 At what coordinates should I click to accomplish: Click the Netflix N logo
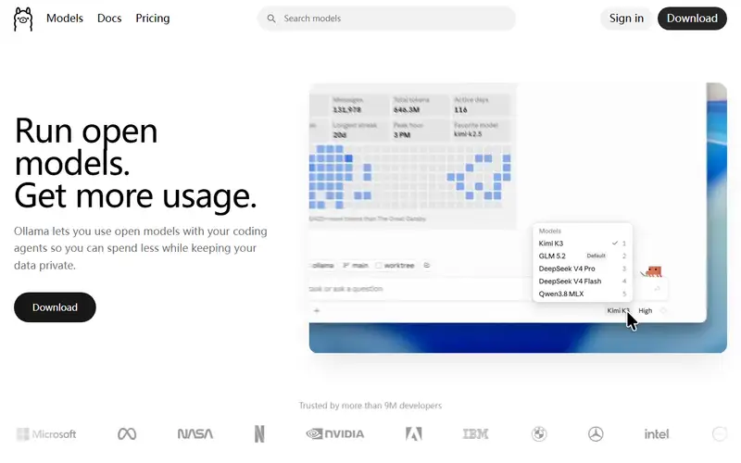(x=259, y=433)
